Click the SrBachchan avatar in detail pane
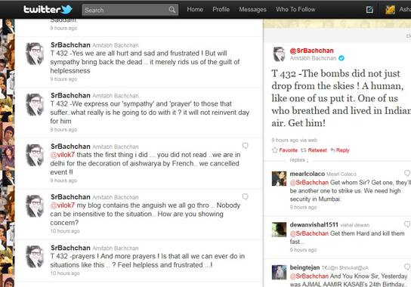 coord(279,54)
